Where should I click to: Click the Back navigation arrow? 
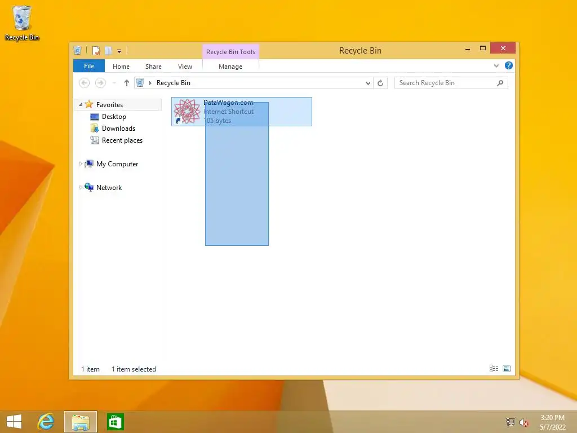coord(85,83)
